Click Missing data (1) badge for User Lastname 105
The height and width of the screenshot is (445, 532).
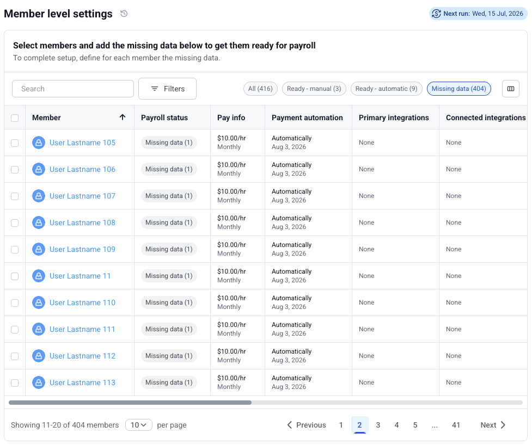pos(169,143)
